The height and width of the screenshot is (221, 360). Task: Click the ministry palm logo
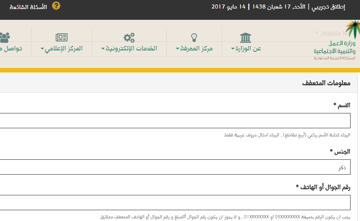(x=353, y=29)
